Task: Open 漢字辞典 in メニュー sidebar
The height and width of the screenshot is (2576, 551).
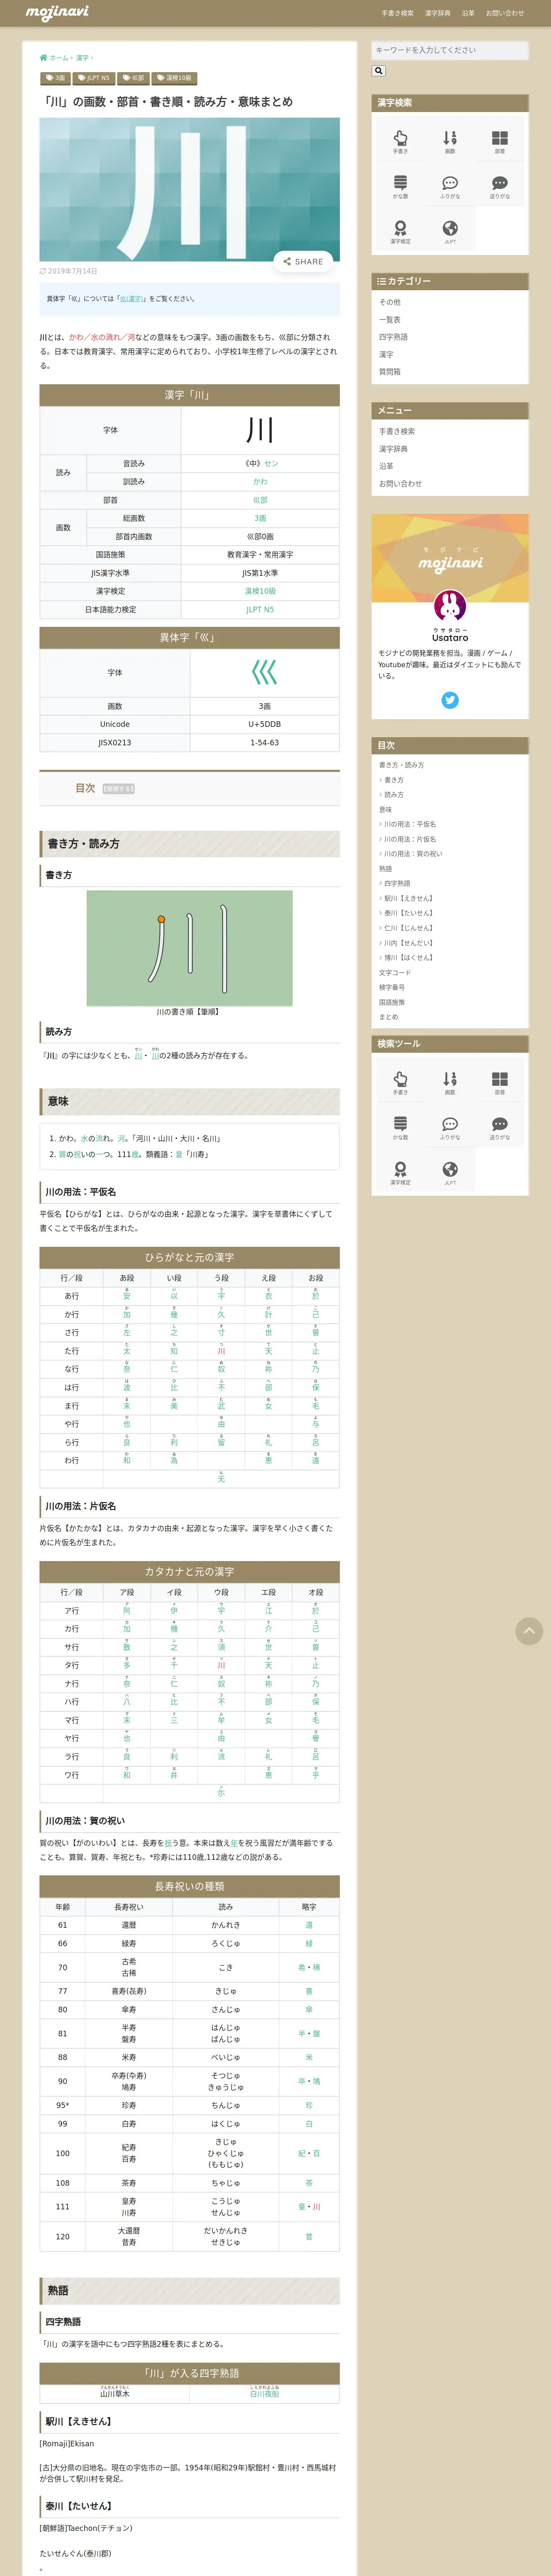Action: [393, 449]
